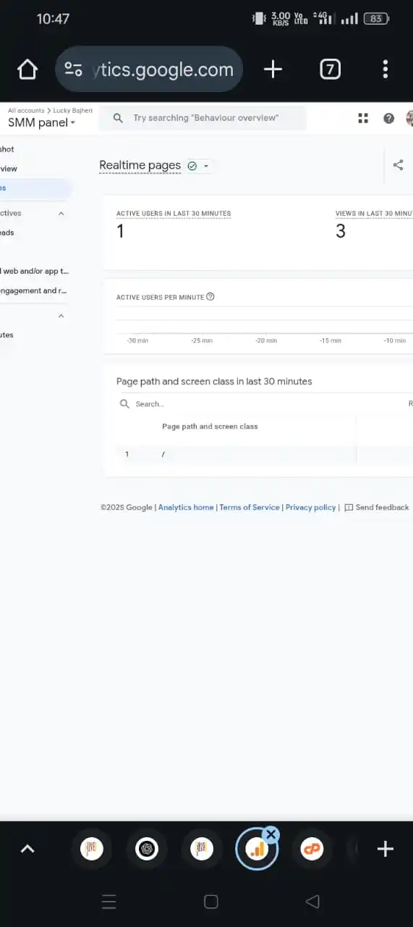Open Google apps grid icon
Image resolution: width=413 pixels, height=927 pixels.
363,118
